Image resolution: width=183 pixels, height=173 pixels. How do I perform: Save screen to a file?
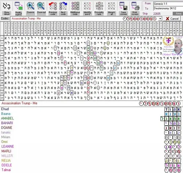click(x=124, y=8)
